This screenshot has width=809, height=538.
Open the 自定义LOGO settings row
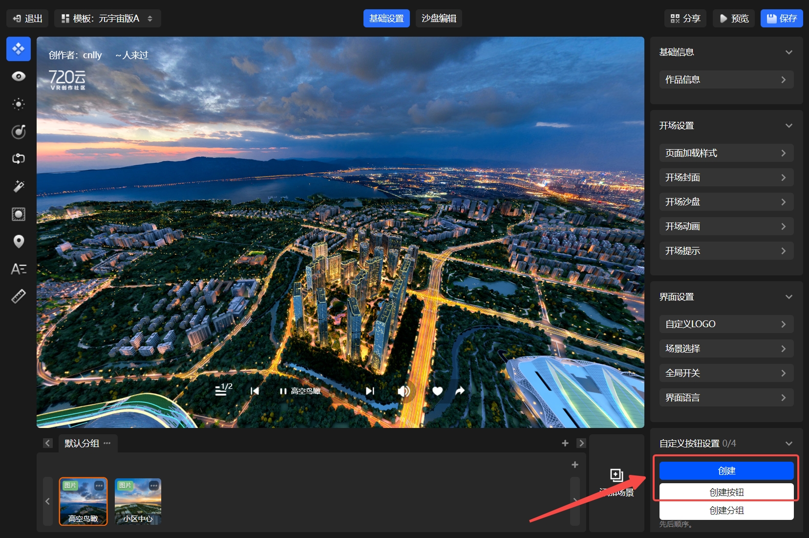tap(726, 324)
